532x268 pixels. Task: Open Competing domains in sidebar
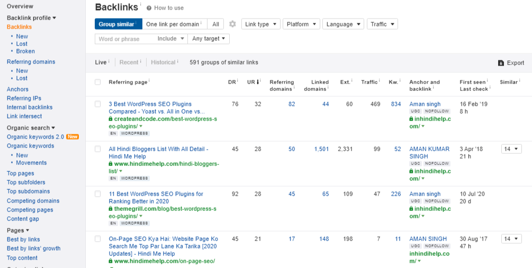(33, 200)
